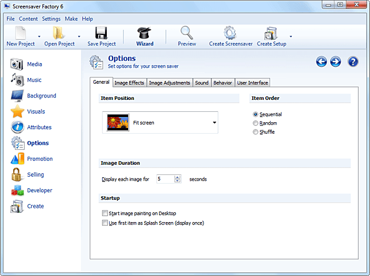Open the Promotion shapes icon in sidebar
Screen dimensions: 370x276
pos(17,158)
